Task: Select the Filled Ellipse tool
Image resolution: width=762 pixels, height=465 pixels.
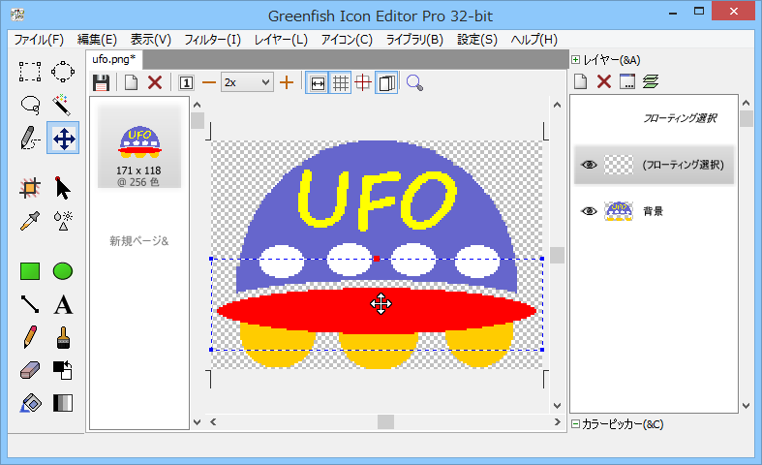Action: (63, 271)
